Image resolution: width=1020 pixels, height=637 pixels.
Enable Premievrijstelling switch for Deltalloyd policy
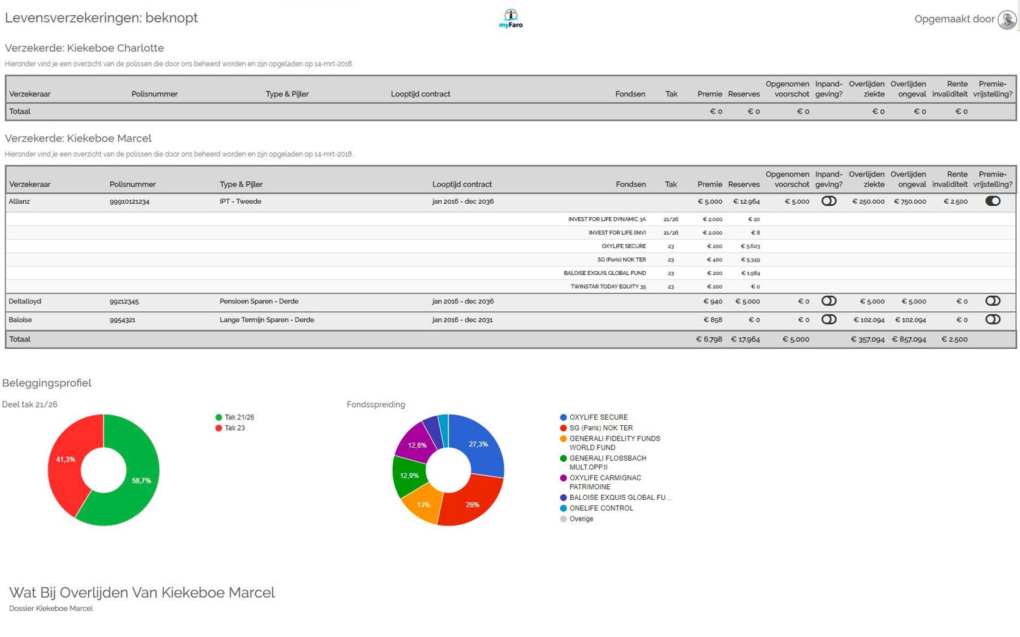pos(993,302)
